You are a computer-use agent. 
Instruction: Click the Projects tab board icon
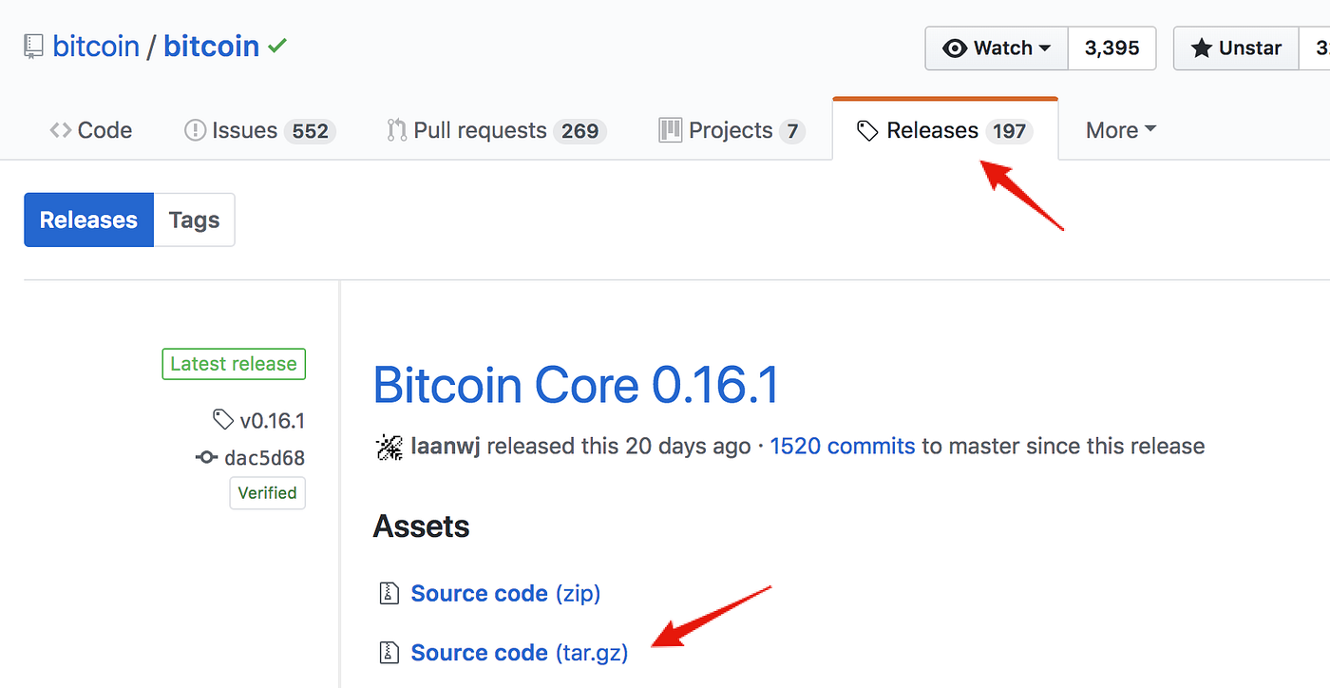(670, 130)
